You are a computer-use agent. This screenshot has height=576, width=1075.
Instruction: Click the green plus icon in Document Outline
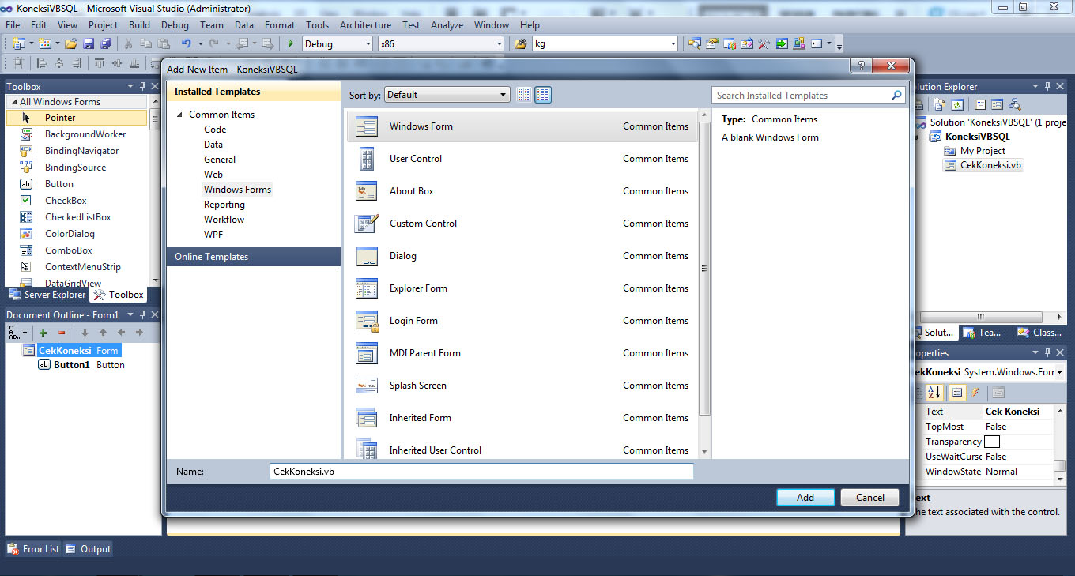coord(43,333)
